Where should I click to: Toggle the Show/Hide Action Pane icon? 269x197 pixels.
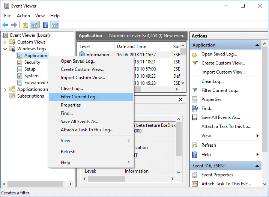pyautogui.click(x=55, y=25)
